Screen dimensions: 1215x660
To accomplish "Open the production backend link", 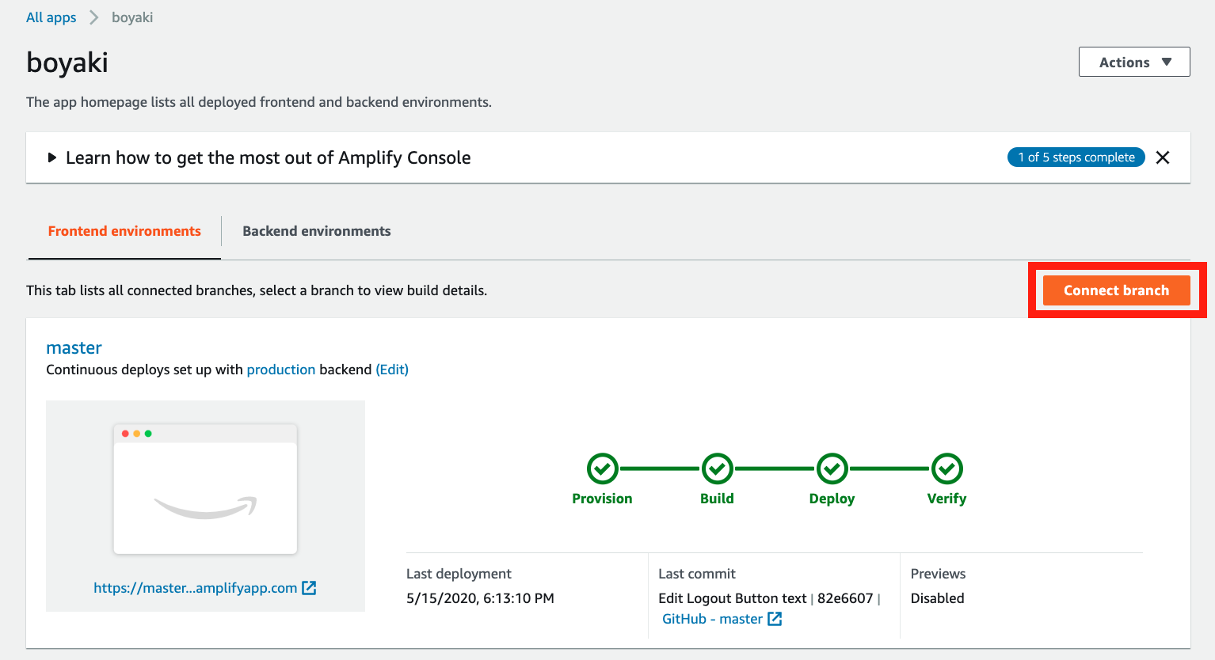I will click(x=281, y=370).
